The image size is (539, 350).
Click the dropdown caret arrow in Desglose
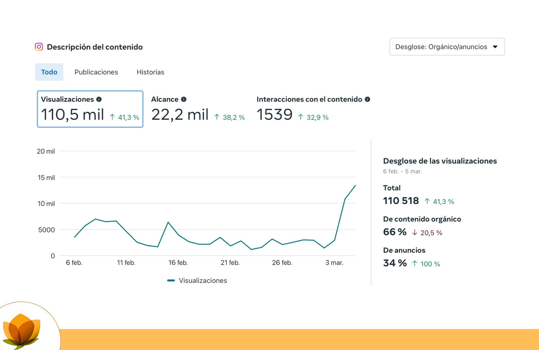pyautogui.click(x=495, y=47)
